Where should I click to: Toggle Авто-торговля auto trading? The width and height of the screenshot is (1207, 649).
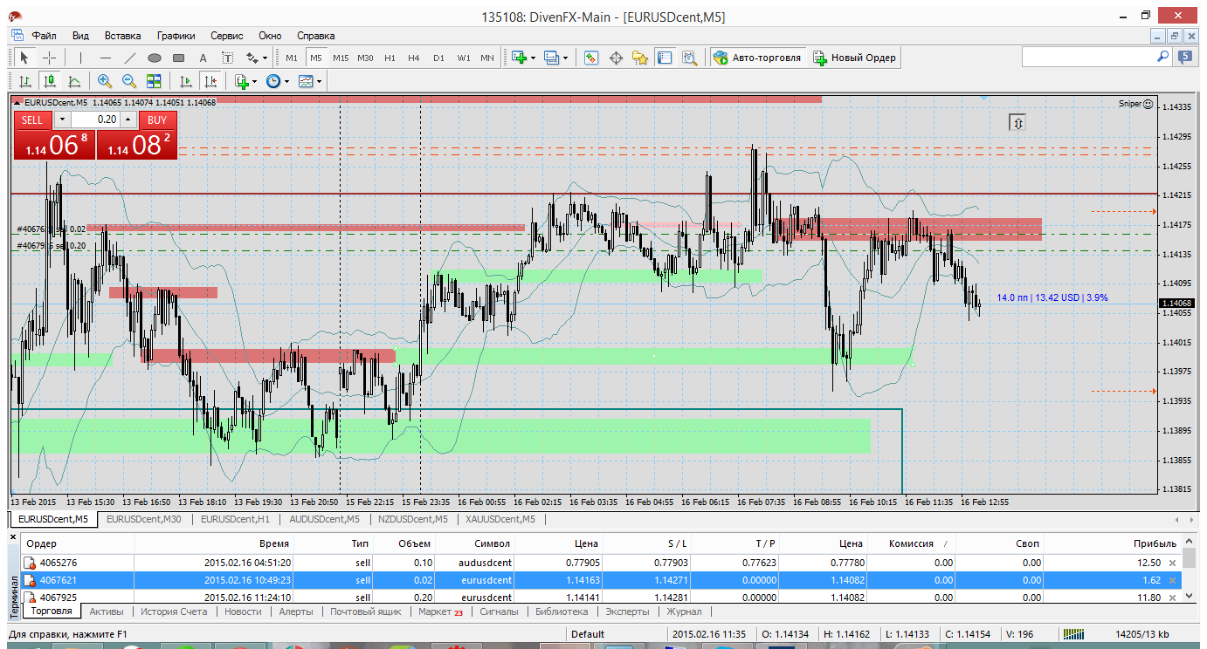(757, 58)
